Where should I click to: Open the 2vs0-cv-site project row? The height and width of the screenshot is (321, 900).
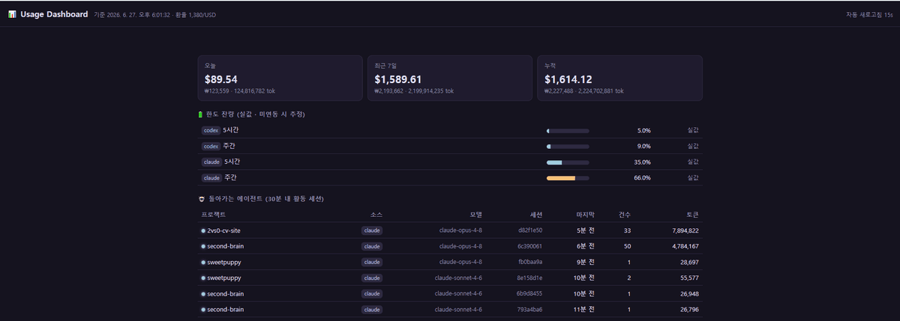tap(450, 230)
